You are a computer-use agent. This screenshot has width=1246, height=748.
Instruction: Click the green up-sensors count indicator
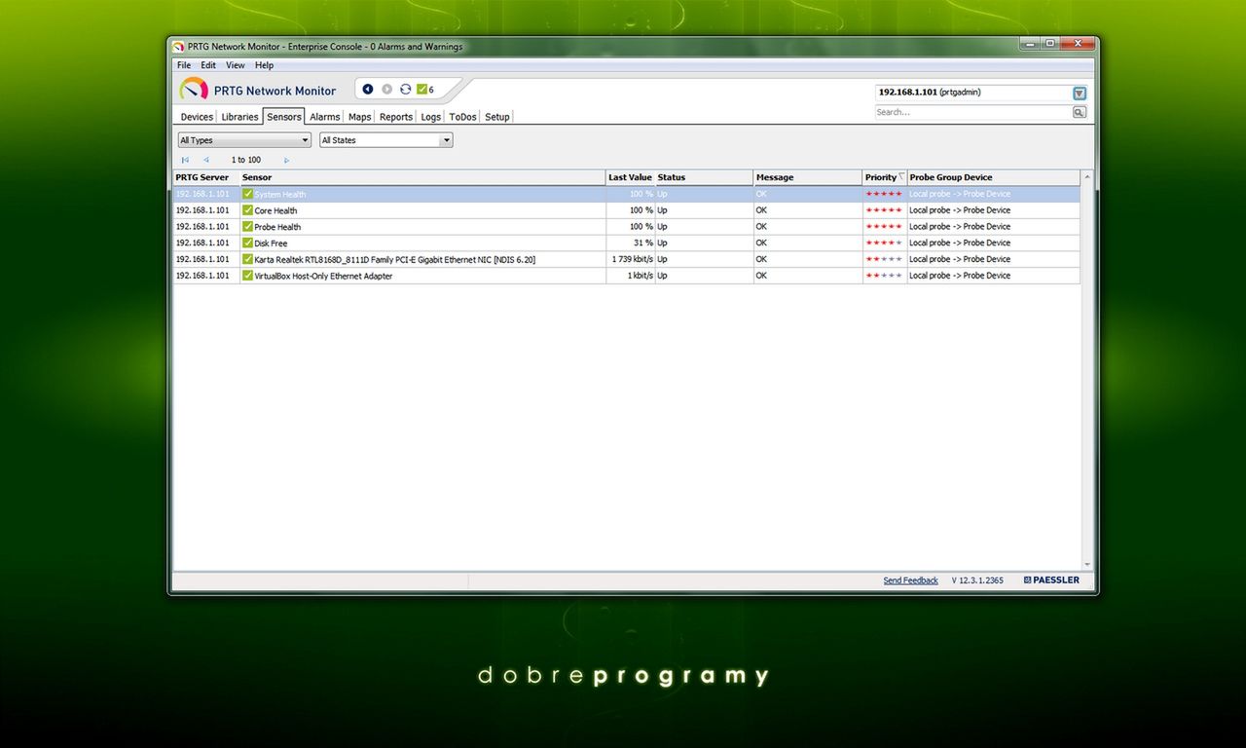coord(425,90)
